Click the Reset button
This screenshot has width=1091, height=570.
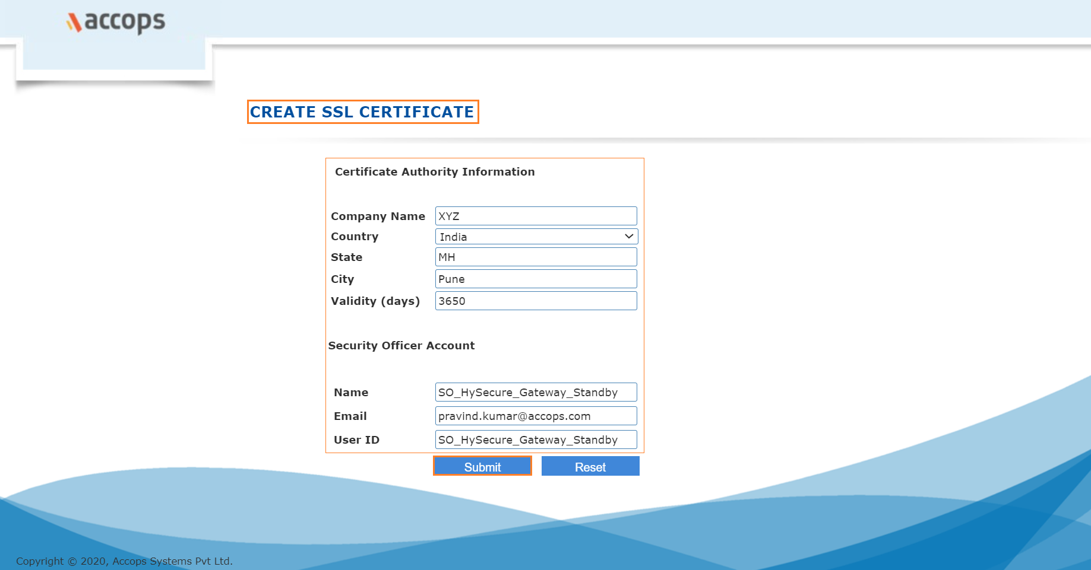click(590, 466)
